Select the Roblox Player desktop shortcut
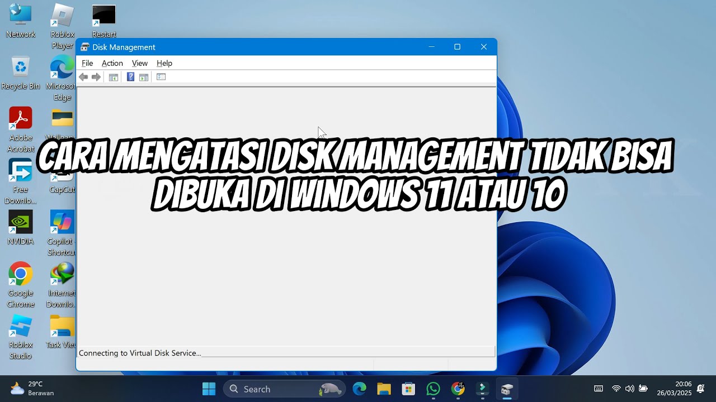716x402 pixels. pos(62,27)
